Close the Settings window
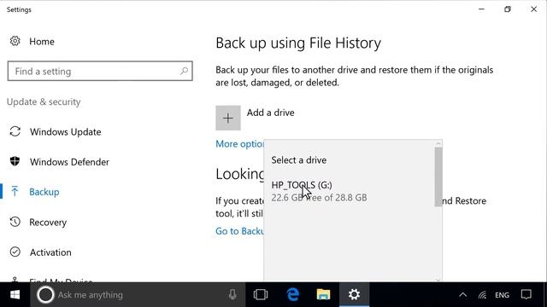547x307 pixels. (533, 9)
